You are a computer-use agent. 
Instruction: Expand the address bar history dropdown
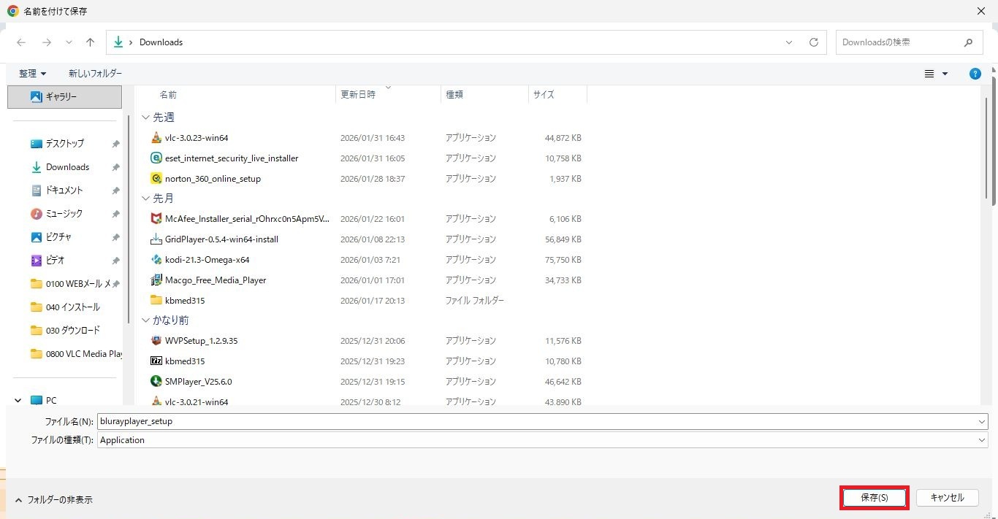pyautogui.click(x=789, y=42)
